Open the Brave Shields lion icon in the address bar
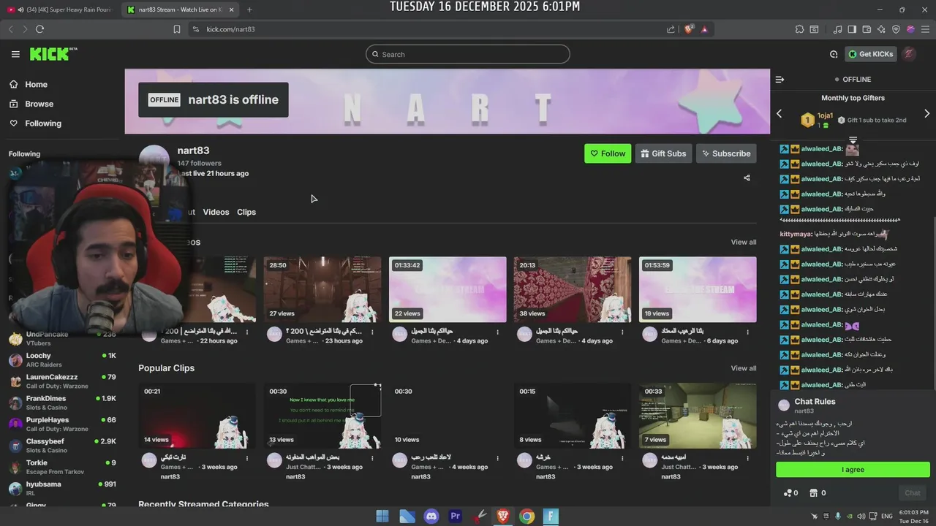Image resolution: width=936 pixels, height=526 pixels. click(x=689, y=29)
